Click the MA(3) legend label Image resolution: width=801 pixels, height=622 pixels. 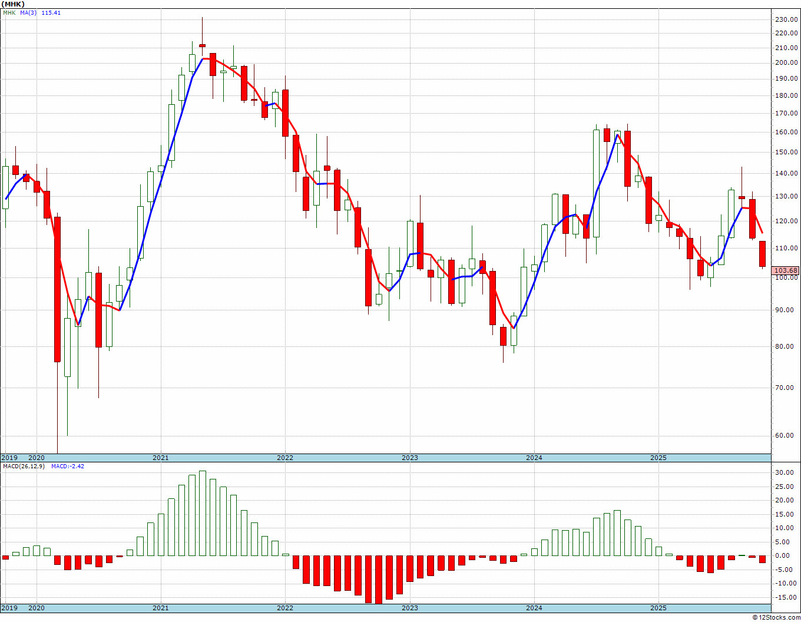(28, 12)
